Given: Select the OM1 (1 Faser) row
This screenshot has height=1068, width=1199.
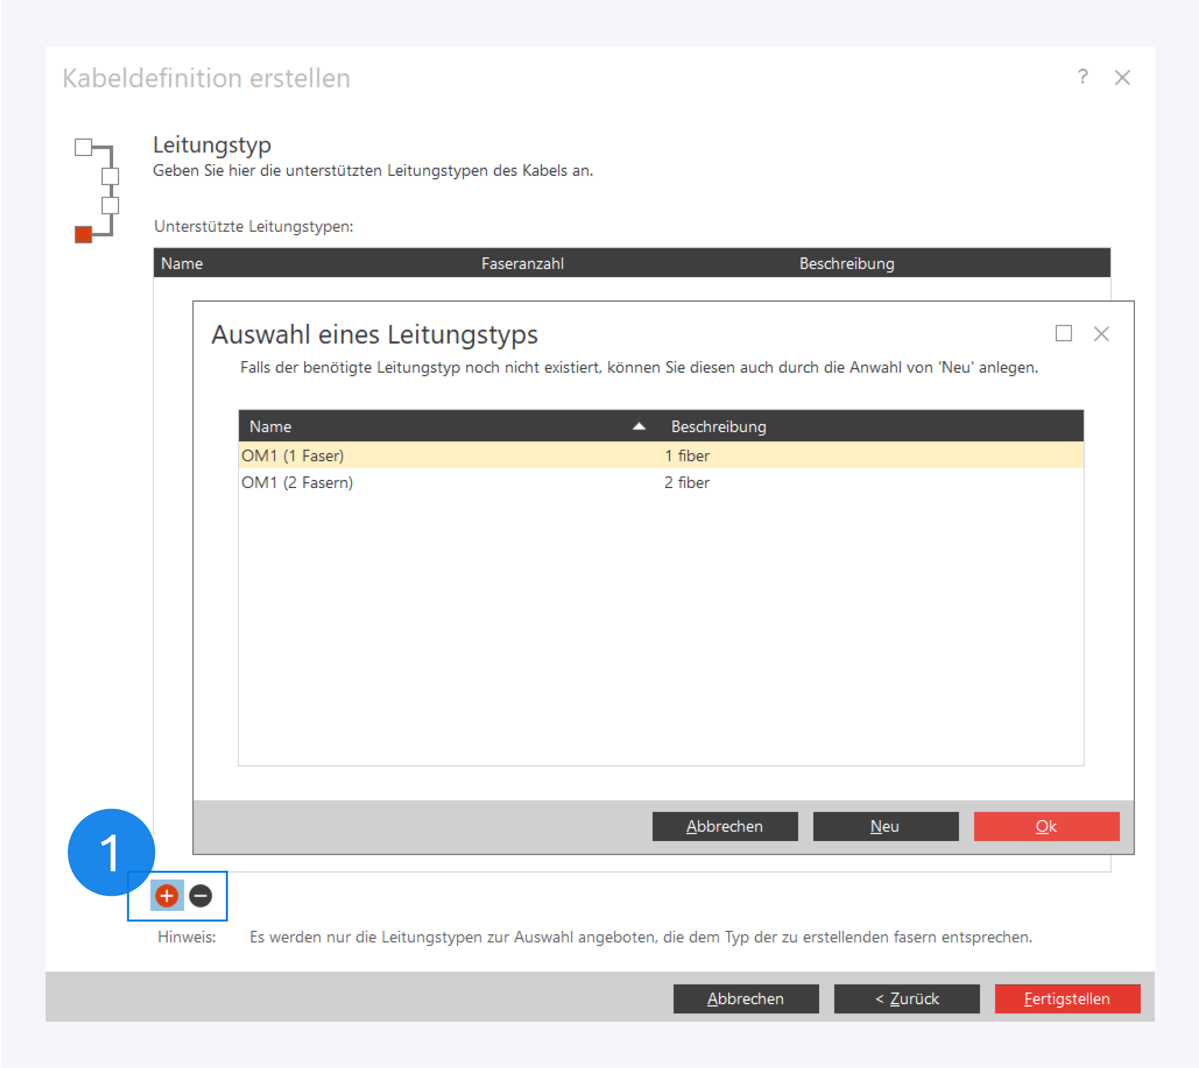Looking at the screenshot, I should 293,456.
